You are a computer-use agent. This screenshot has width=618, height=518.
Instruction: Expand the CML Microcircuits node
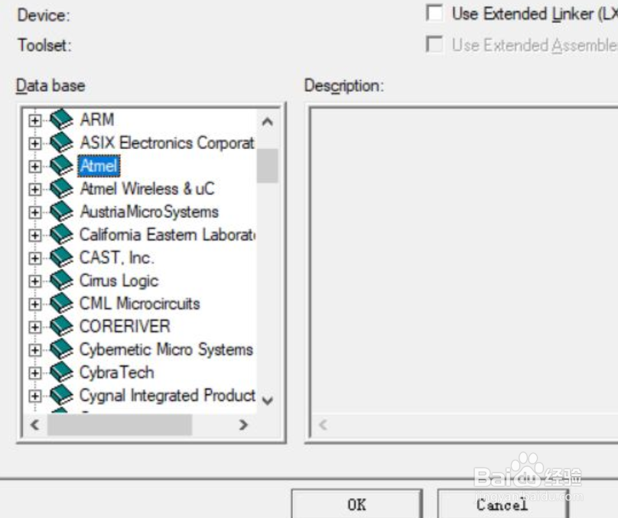click(35, 304)
